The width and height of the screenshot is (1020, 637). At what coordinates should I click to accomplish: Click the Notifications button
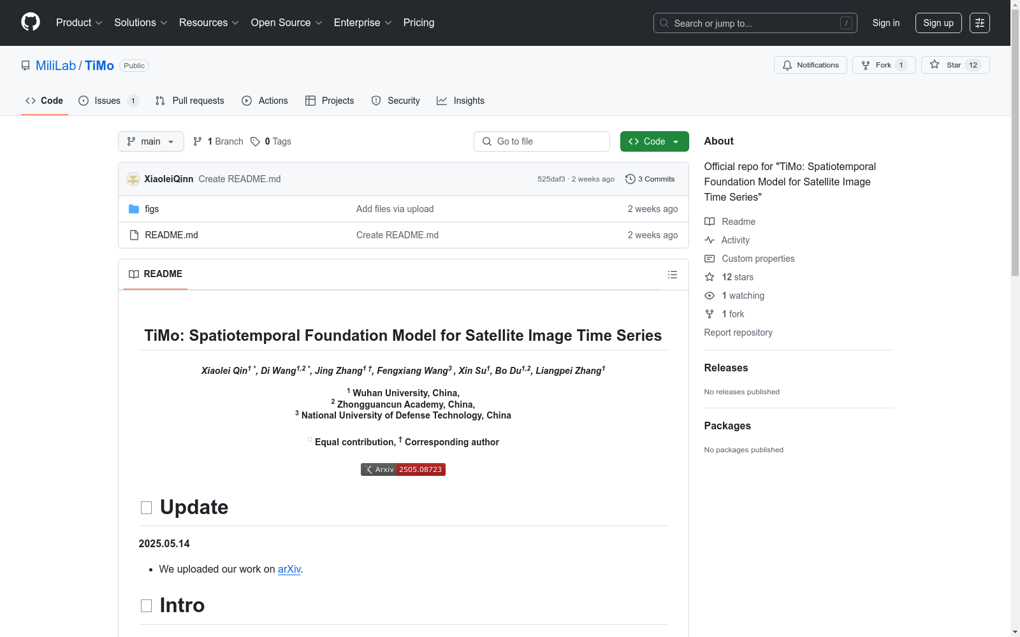click(810, 65)
